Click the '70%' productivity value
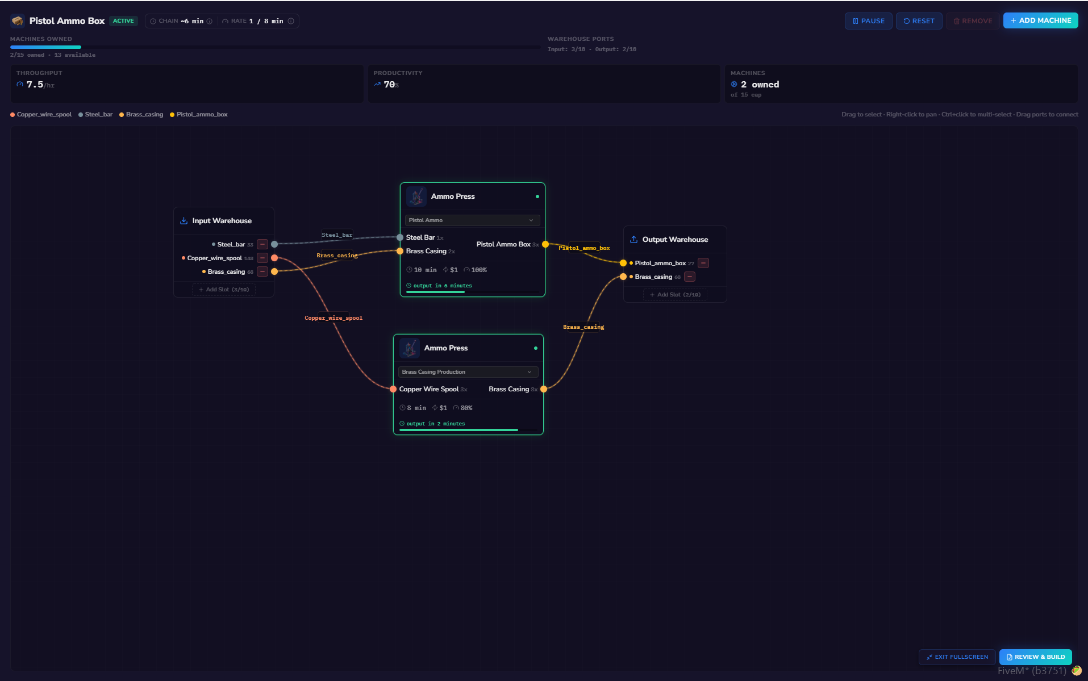Screen dimensions: 1088x681 click(391, 85)
